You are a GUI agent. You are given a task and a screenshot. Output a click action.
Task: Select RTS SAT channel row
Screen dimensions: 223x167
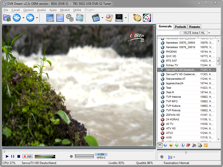pos(187,61)
